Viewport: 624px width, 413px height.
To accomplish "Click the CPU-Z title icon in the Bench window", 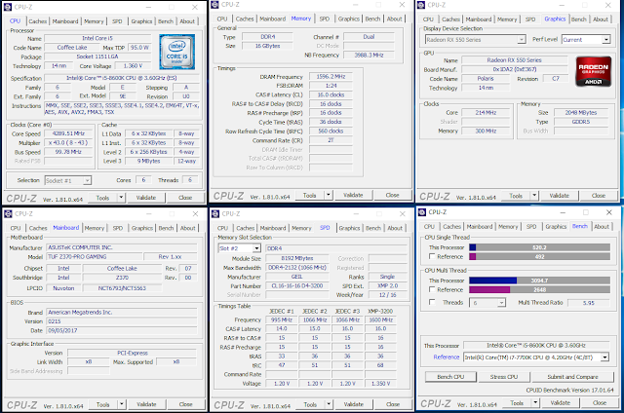I will coord(422,212).
